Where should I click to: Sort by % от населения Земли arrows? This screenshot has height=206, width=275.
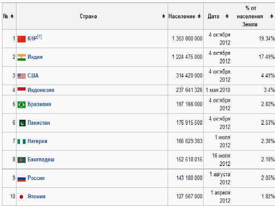(x=272, y=16)
